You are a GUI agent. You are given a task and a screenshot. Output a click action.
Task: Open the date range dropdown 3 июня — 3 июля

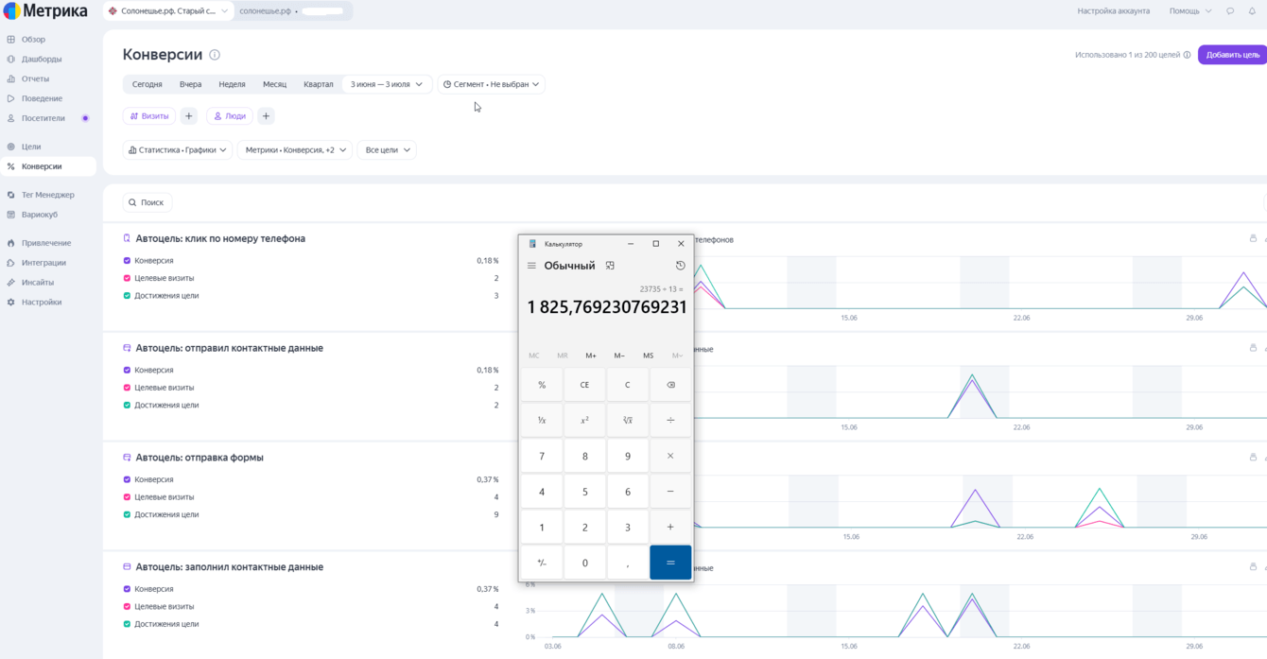(x=387, y=84)
